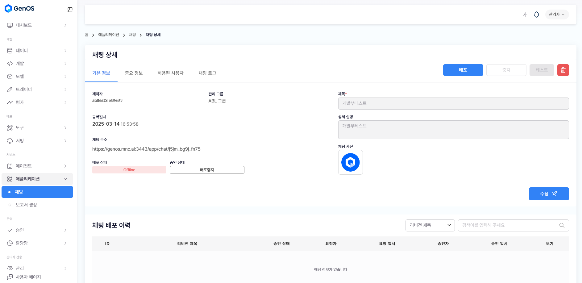Click the red trash delete button
This screenshot has width=582, height=283.
pos(563,70)
